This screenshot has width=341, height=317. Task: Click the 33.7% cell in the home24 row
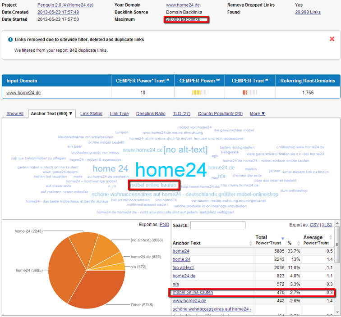pyautogui.click(x=294, y=251)
